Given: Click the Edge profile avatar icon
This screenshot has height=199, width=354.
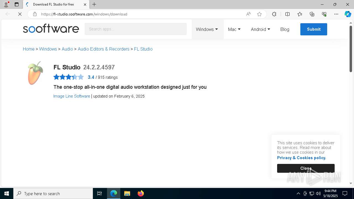Looking at the screenshot, I should [6, 4].
